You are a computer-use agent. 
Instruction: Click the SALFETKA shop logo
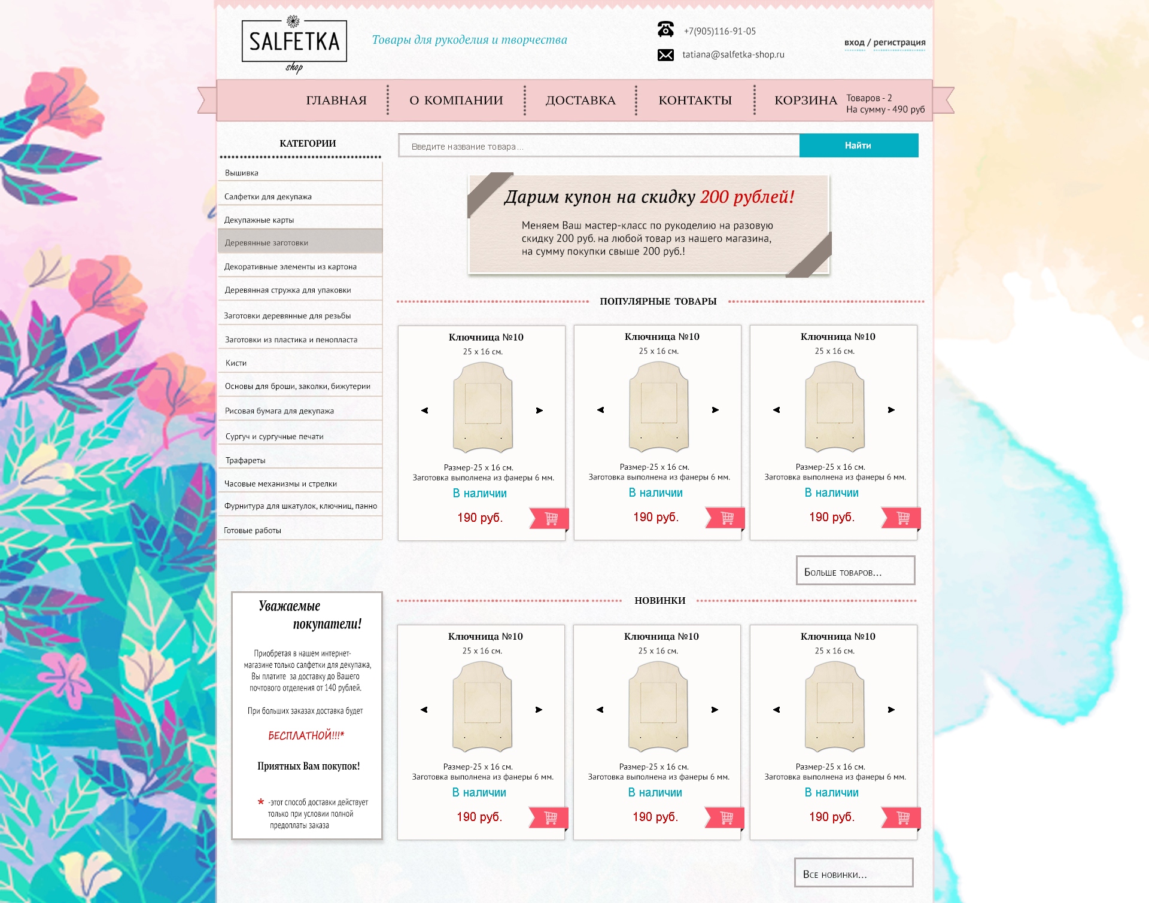[294, 44]
